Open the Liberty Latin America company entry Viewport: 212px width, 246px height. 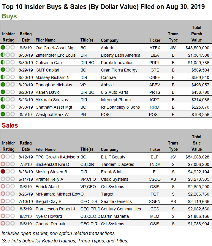click(121, 55)
